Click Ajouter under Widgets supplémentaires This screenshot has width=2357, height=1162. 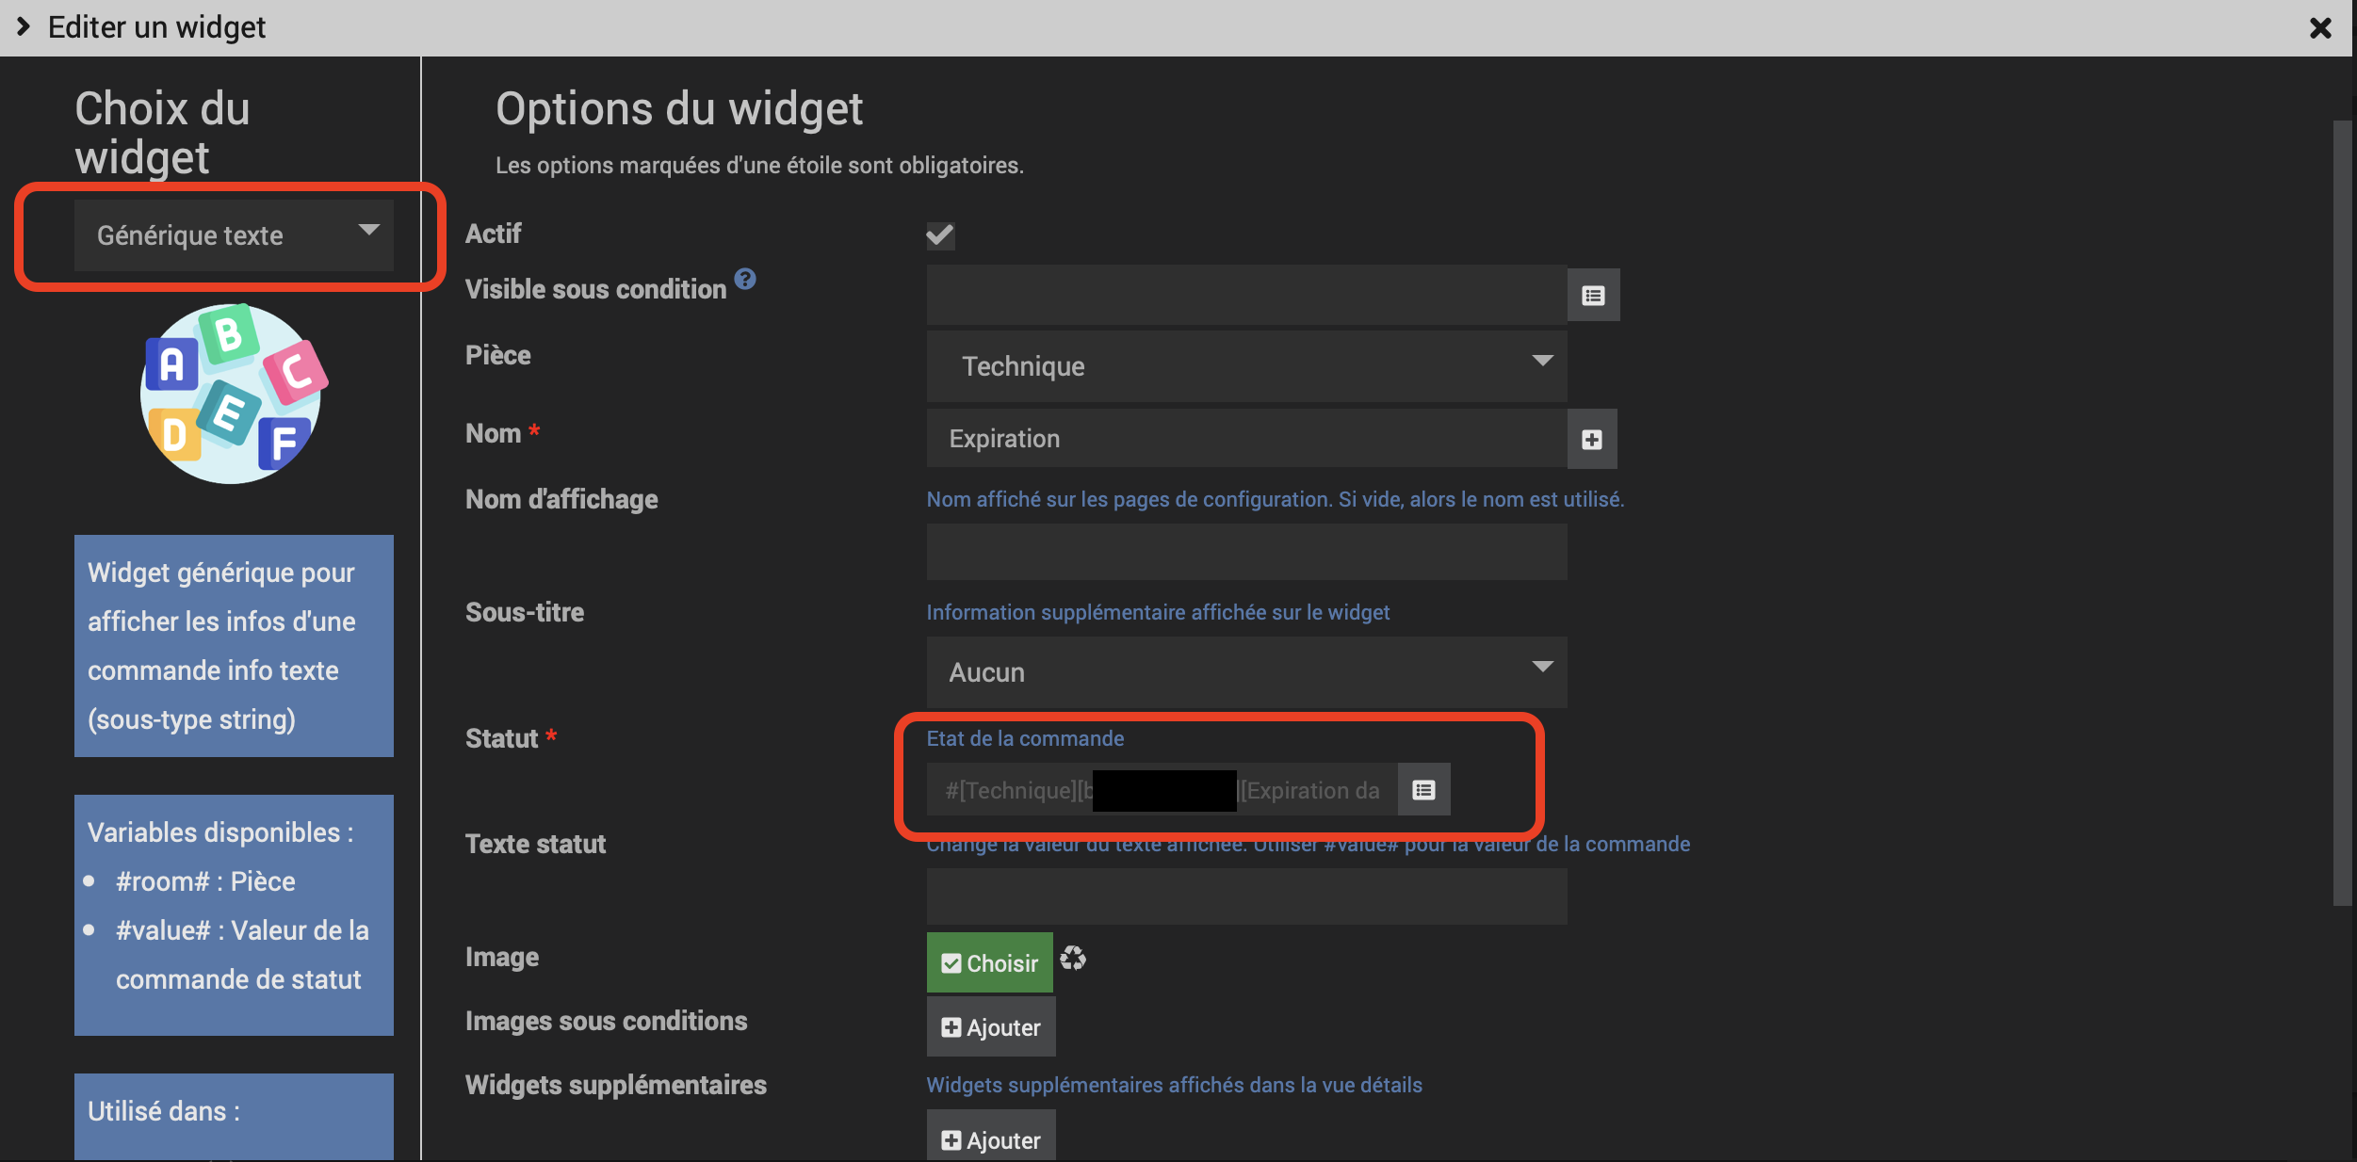tap(990, 1139)
